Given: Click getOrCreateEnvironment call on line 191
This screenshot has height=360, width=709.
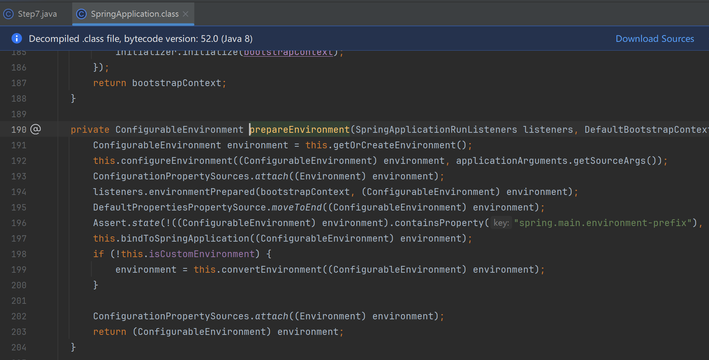Looking at the screenshot, I should point(394,145).
